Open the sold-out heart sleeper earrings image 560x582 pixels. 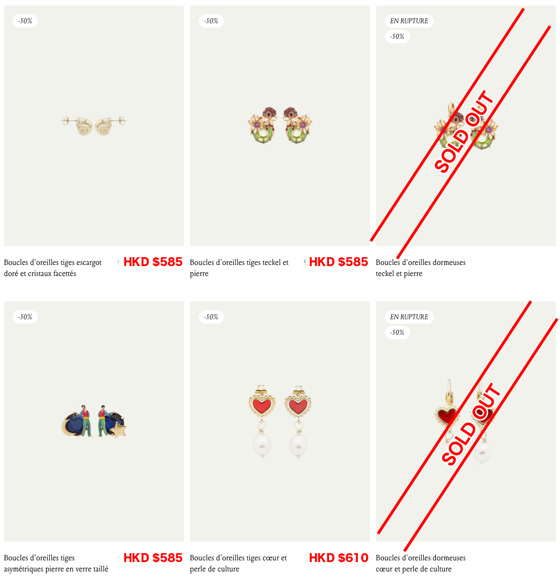[x=466, y=421]
